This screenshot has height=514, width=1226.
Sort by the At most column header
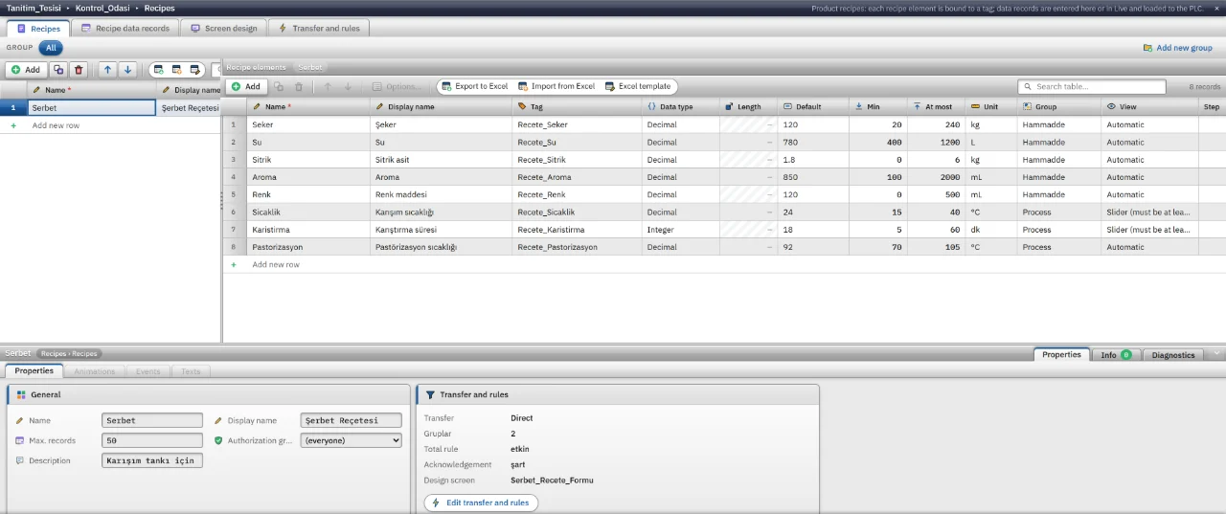point(936,106)
